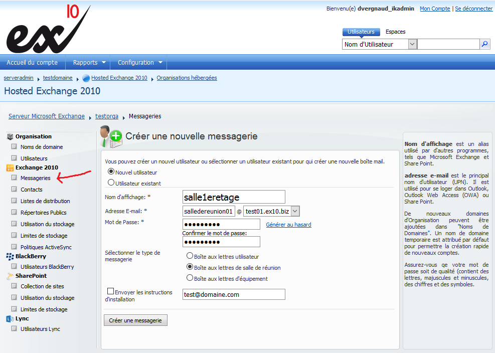Click the ex10 logo
This screenshot has width=495, height=353.
(48, 29)
